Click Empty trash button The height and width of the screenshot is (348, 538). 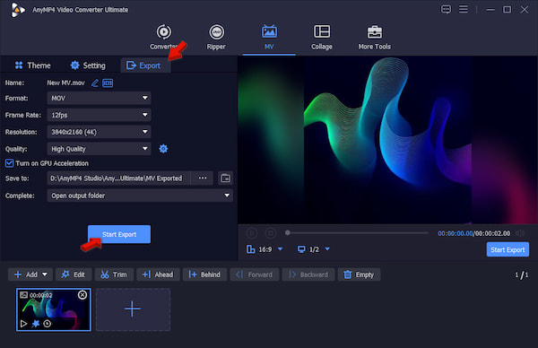pyautogui.click(x=359, y=274)
